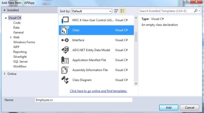Select the Class template name

(76, 30)
